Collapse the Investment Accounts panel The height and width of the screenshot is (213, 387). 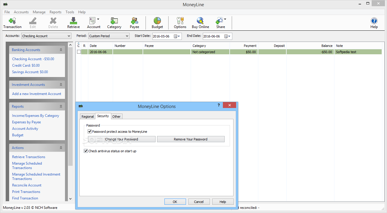(61, 85)
